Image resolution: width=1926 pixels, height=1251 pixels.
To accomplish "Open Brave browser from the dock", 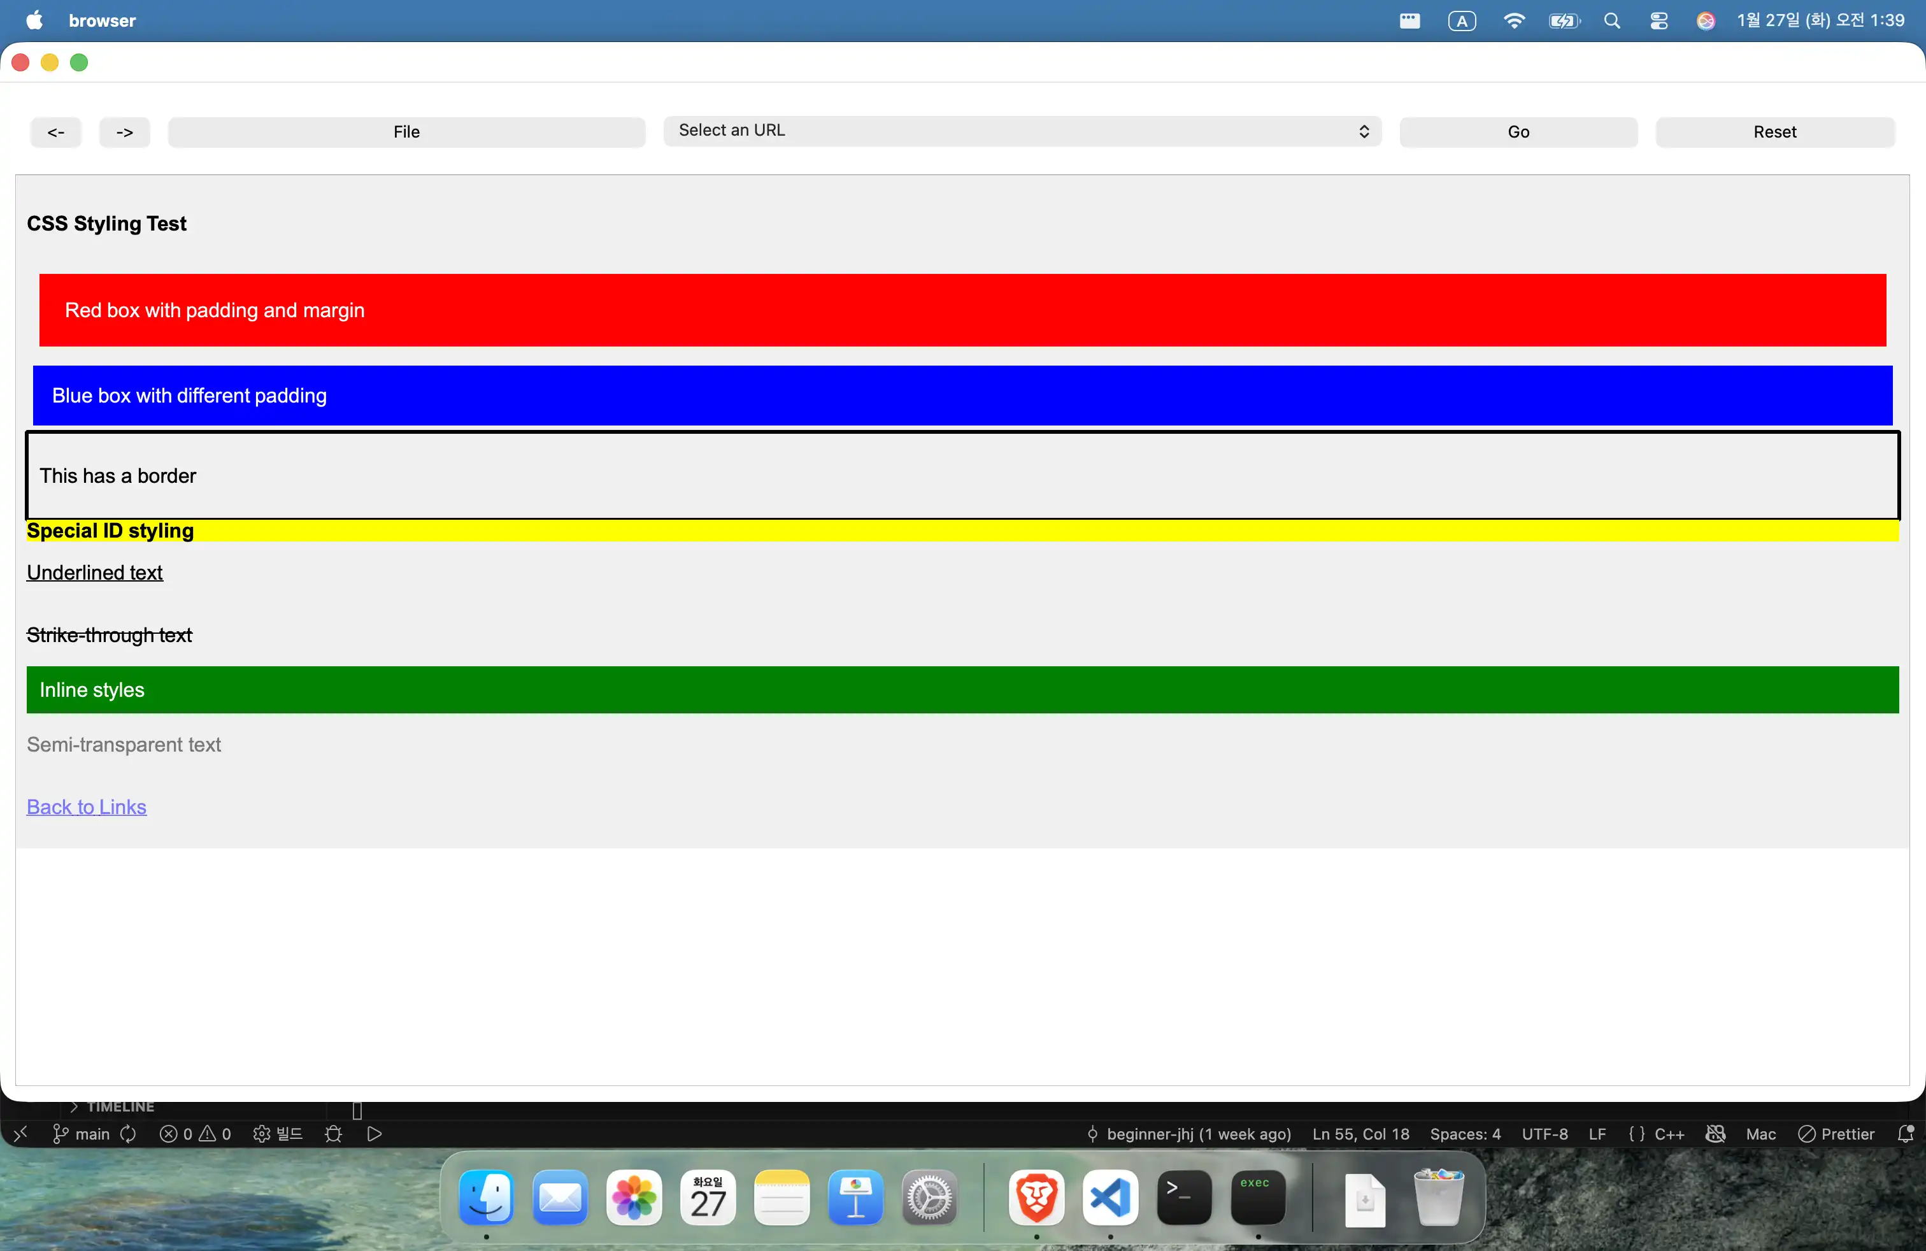I will click(x=1036, y=1197).
